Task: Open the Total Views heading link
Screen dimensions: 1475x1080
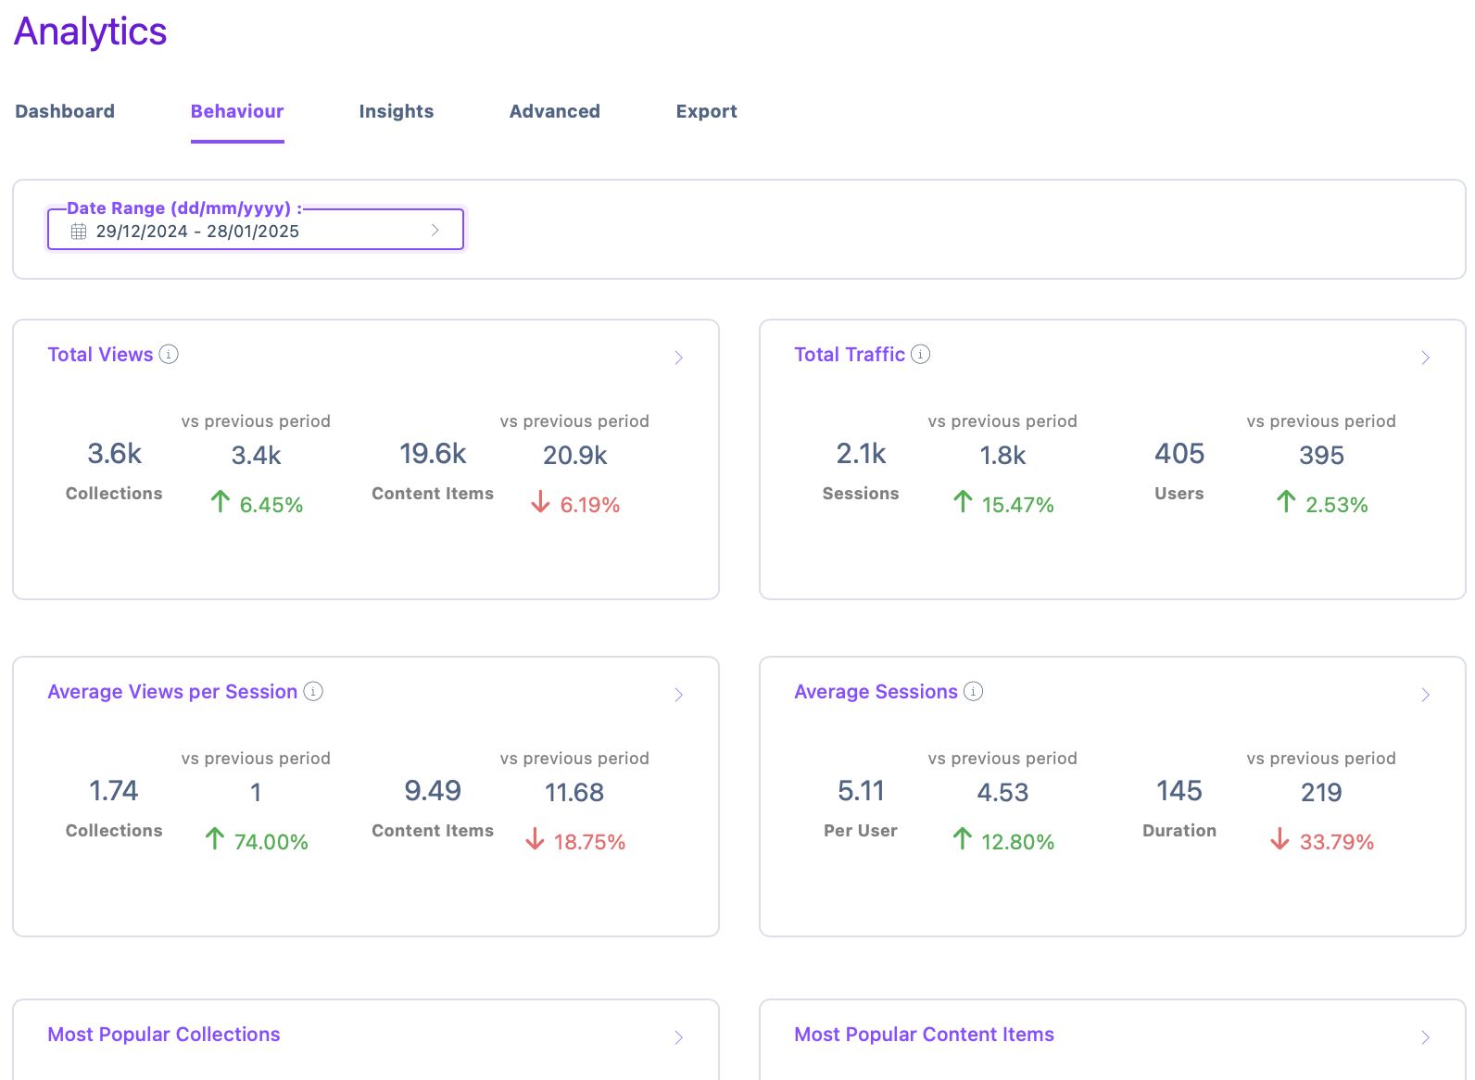Action: coord(100,355)
